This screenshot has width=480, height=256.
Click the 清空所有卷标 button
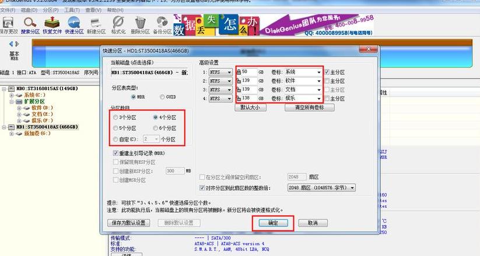309,108
